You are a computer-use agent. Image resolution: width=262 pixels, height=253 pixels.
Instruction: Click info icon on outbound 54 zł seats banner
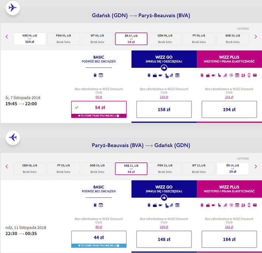[118, 116]
